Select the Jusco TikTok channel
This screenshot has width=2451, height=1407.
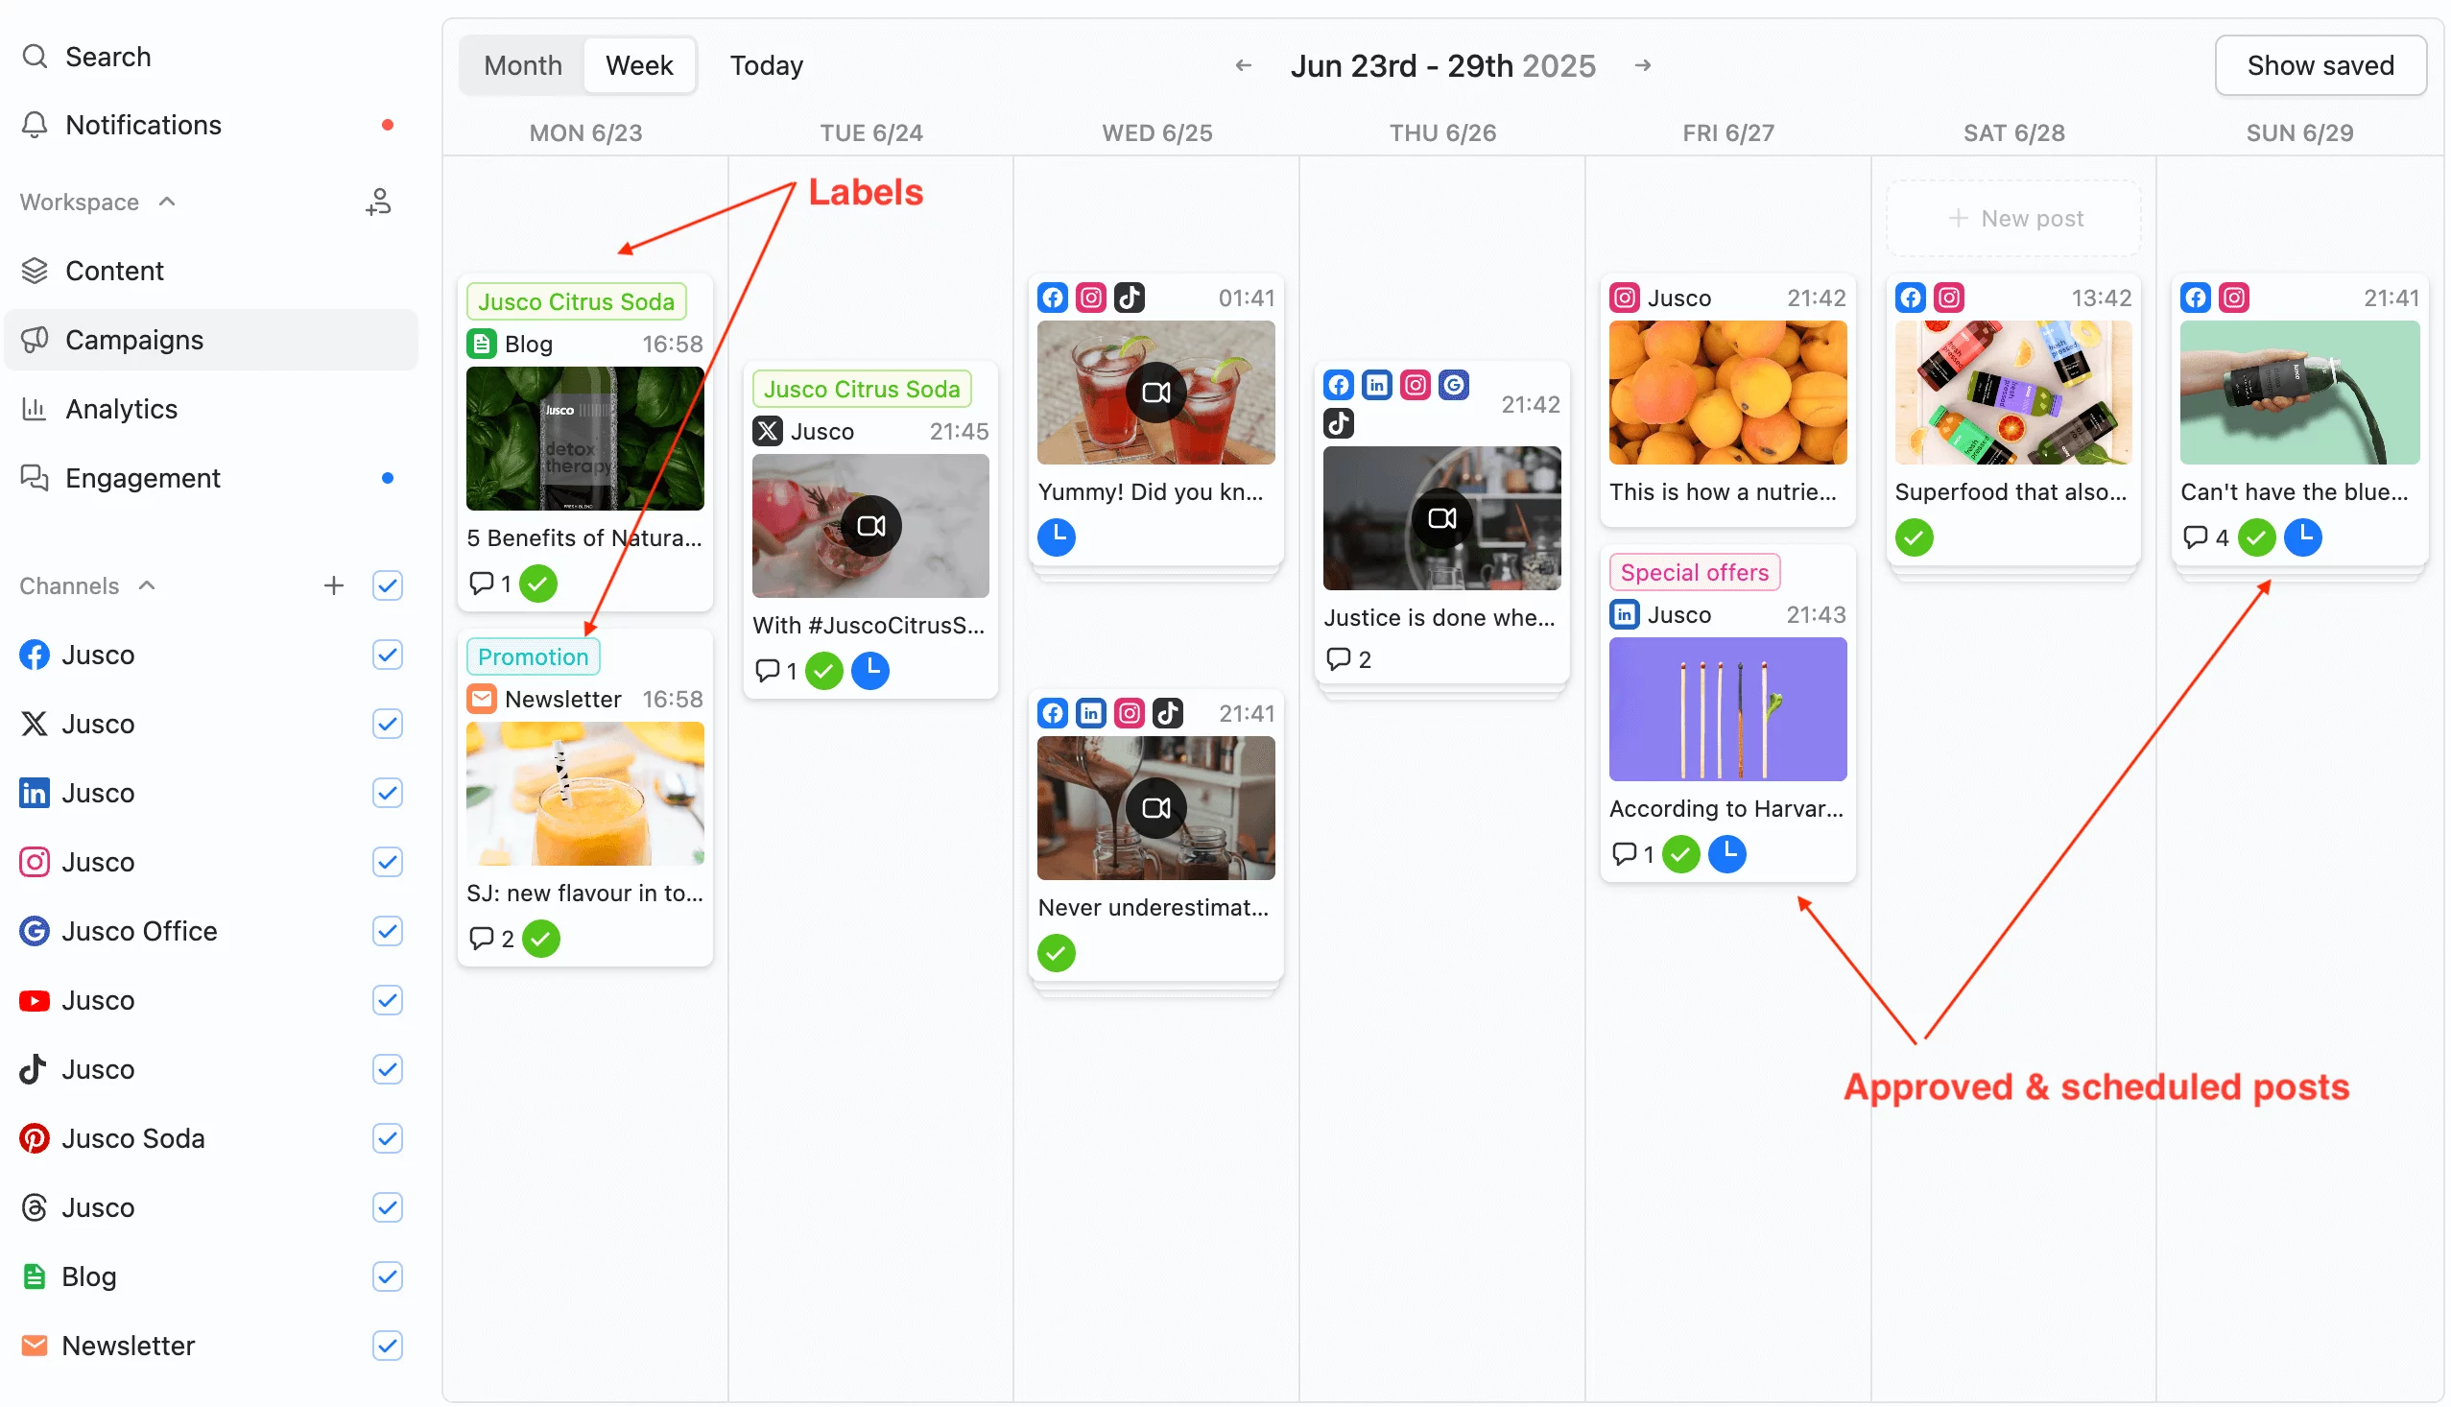coord(98,1069)
